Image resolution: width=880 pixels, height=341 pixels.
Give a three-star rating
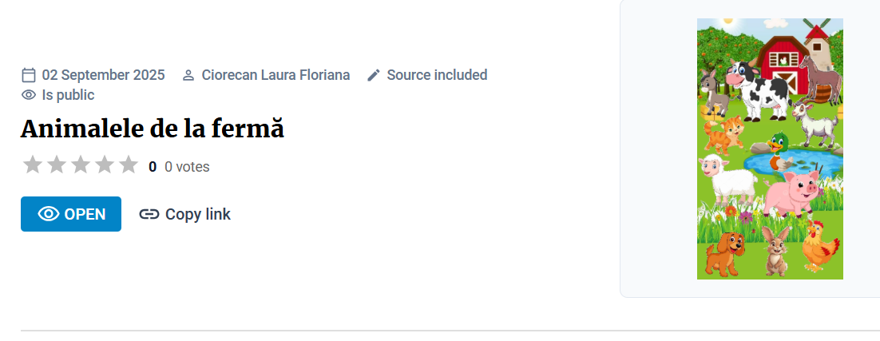[x=81, y=165]
